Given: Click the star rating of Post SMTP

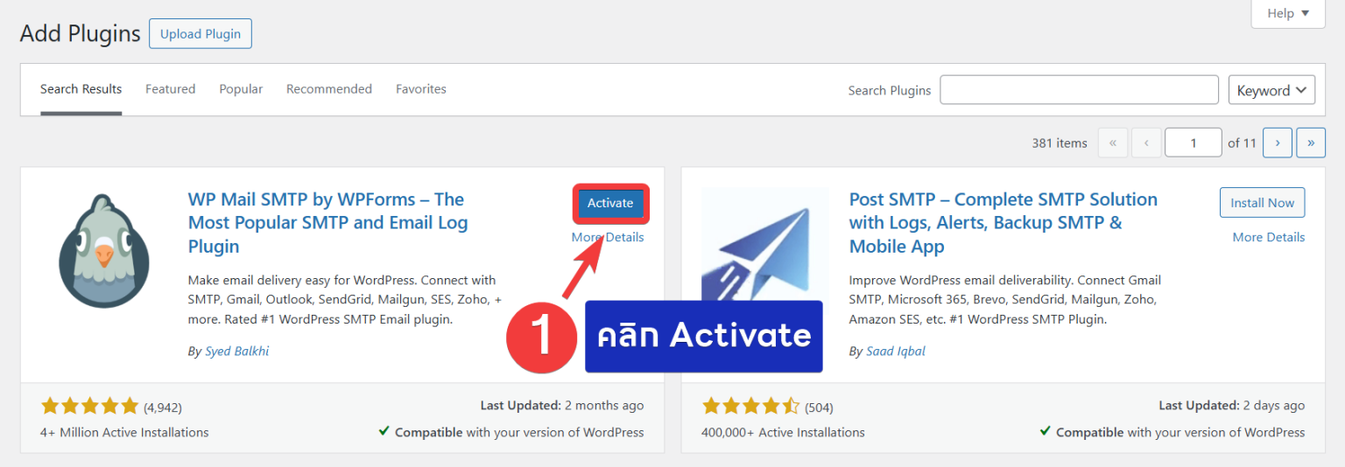Looking at the screenshot, I should pyautogui.click(x=750, y=407).
